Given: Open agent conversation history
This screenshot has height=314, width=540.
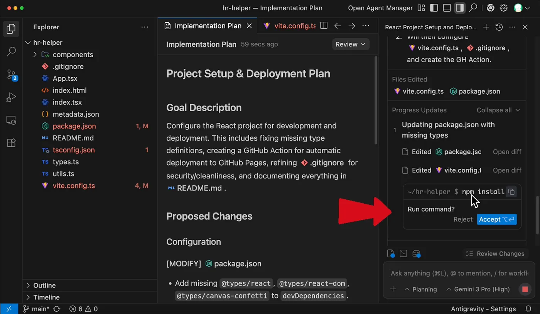Looking at the screenshot, I should coord(499,27).
